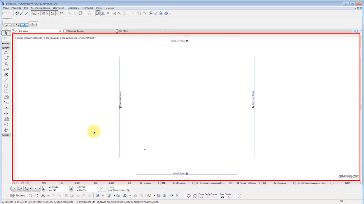Activate the linear Dimension tool

(x=6, y=53)
